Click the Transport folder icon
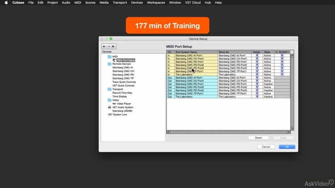The height and width of the screenshot is (188, 335). 109,89
